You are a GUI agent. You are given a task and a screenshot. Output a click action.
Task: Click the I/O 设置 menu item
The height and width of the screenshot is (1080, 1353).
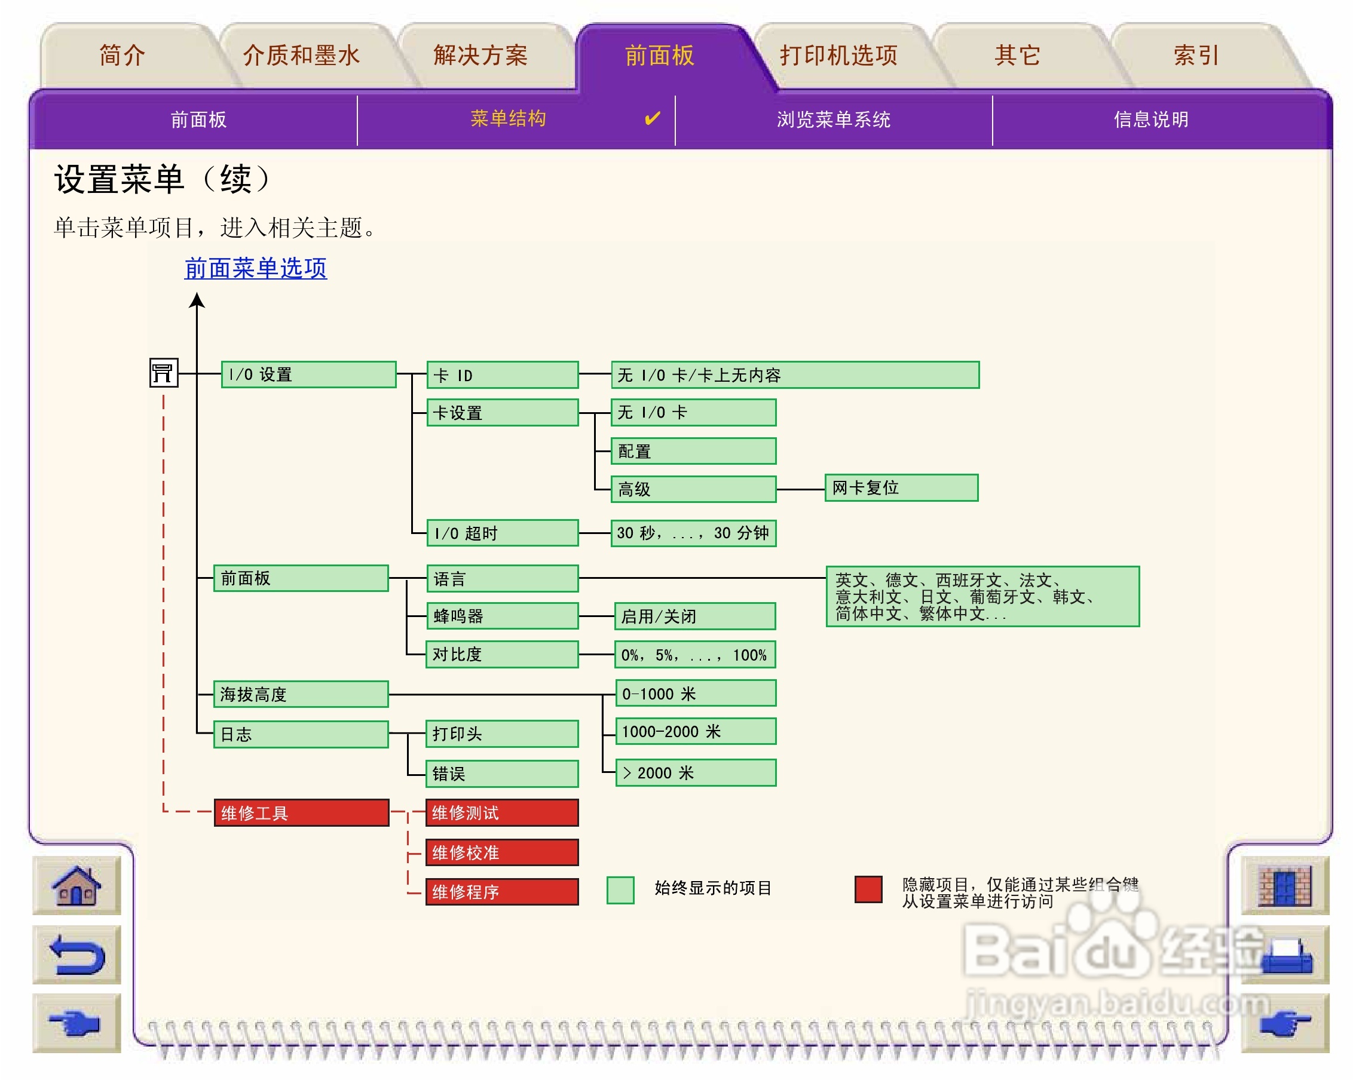coord(308,375)
